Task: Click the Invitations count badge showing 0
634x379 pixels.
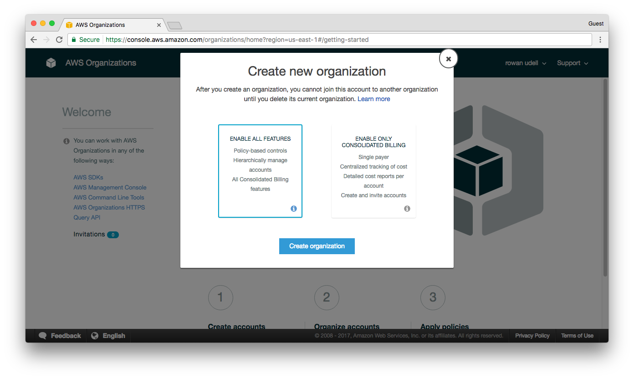Action: click(113, 235)
